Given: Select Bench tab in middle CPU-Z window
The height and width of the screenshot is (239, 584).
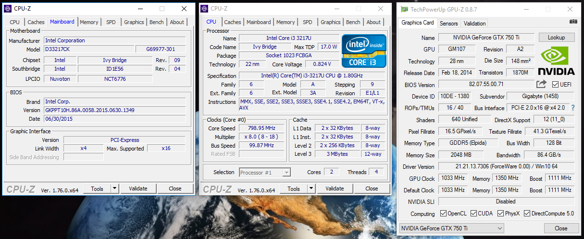Looking at the screenshot, I should pyautogui.click(x=353, y=22).
